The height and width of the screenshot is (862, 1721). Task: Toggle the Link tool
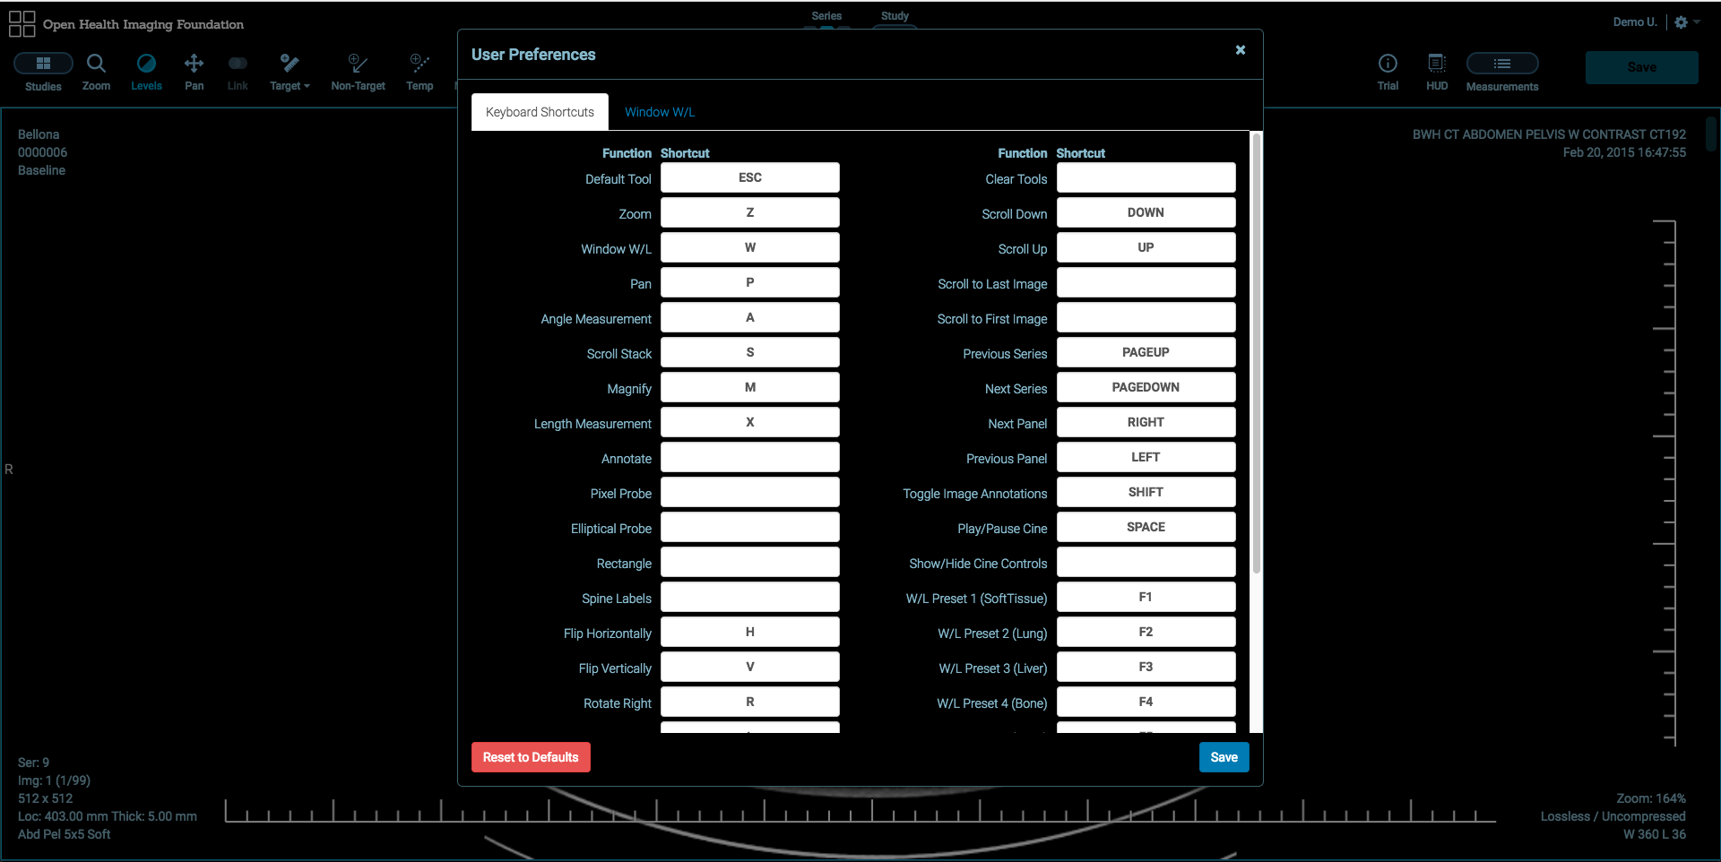tap(238, 64)
